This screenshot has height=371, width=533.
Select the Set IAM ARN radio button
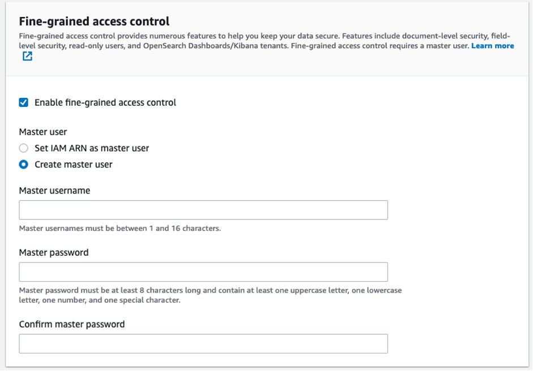click(24, 148)
